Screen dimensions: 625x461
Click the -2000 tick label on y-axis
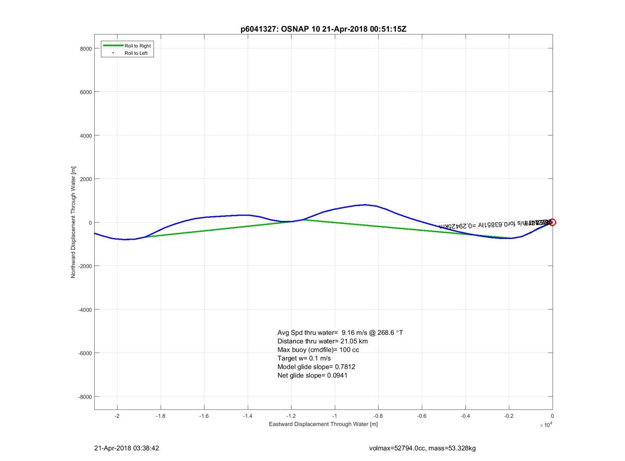point(85,266)
